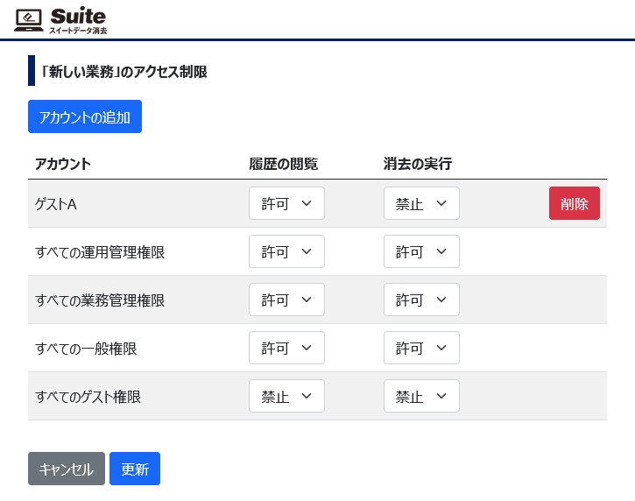Viewport: 635px width, 501px height.
Task: Select the ゲストA account name
Action: (56, 204)
